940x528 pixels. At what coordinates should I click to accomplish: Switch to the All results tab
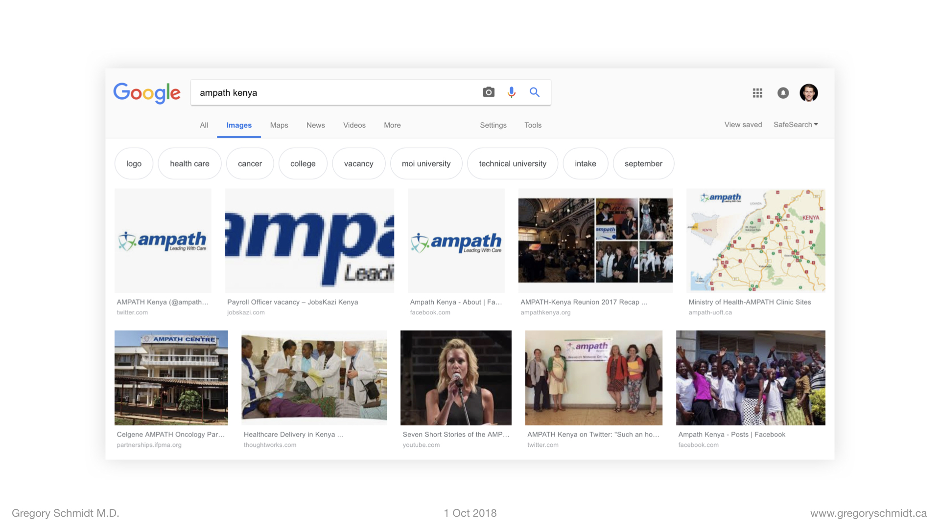tap(204, 125)
